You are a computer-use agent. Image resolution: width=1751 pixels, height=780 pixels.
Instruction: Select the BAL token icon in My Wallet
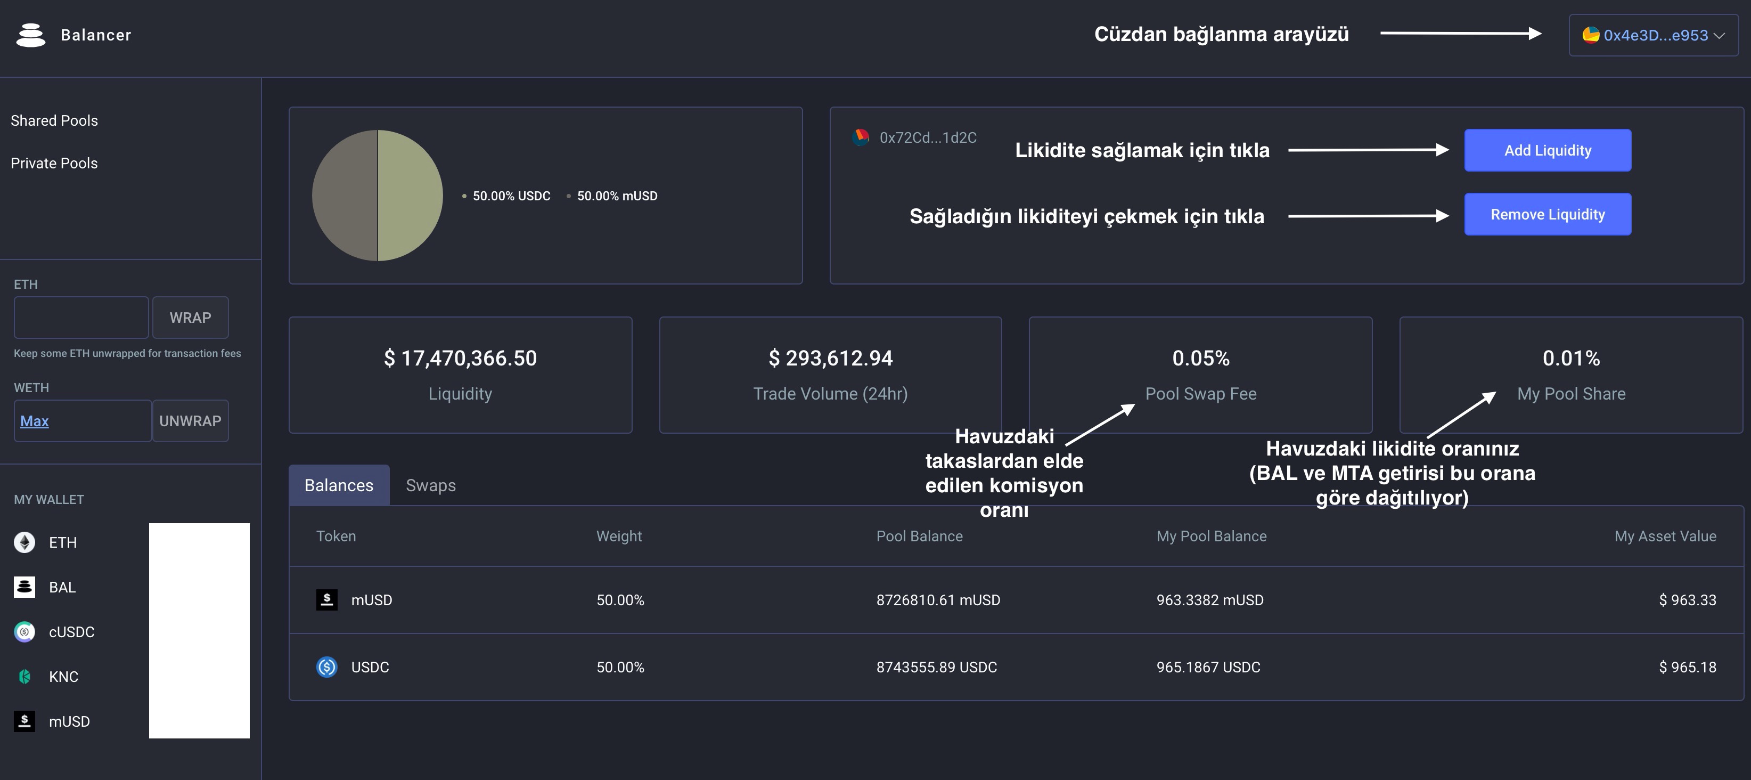[24, 587]
